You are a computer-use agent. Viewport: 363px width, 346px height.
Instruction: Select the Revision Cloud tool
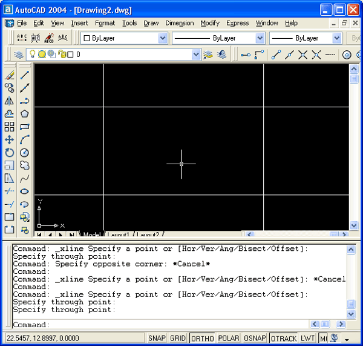[25, 165]
